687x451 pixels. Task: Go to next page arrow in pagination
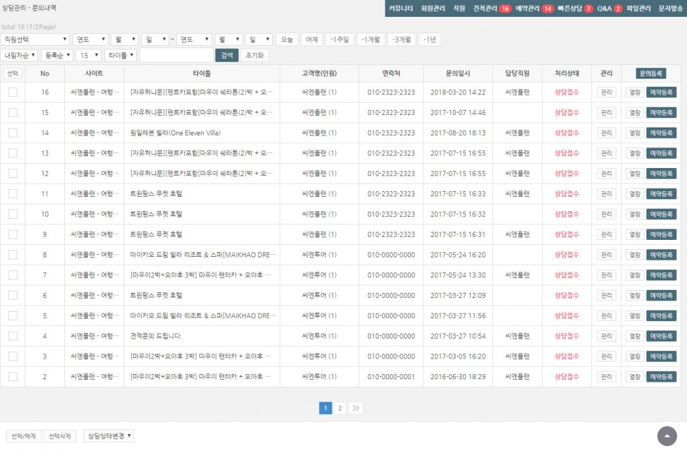point(355,408)
